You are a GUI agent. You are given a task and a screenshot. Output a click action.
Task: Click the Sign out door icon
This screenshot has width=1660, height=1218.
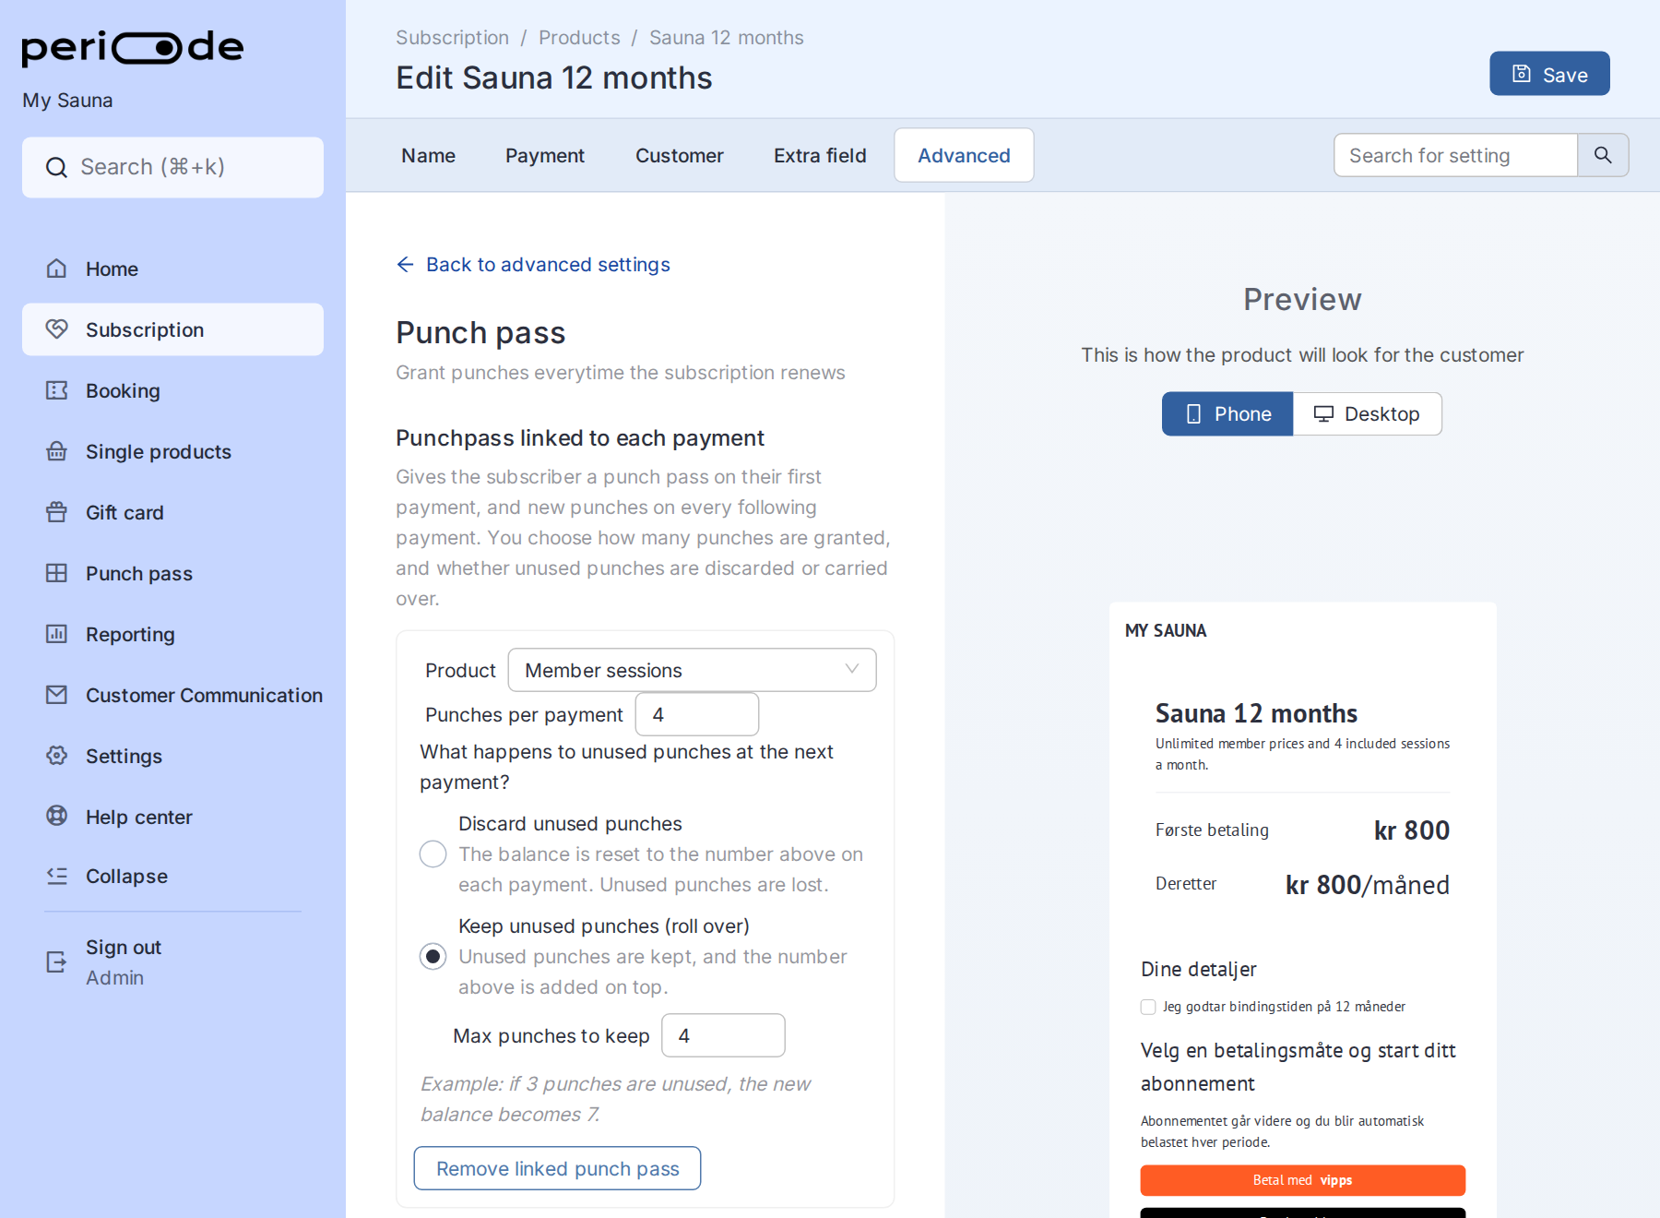(x=56, y=962)
